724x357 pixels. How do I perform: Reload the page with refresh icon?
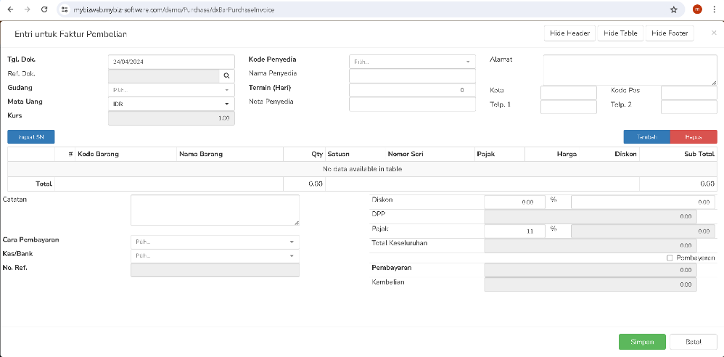click(44, 9)
